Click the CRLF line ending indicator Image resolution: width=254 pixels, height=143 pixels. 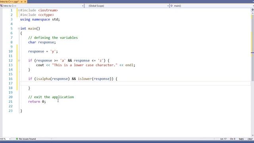click(x=250, y=139)
